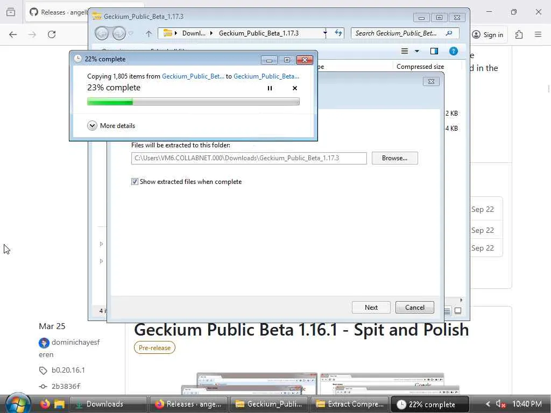Screen dimensions: 551x413
Task: Go up one folder in Explorer
Action: [x=149, y=34]
